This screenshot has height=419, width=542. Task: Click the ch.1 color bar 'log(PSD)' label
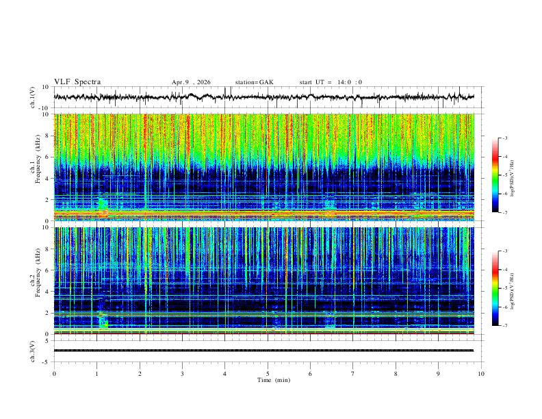(512, 179)
